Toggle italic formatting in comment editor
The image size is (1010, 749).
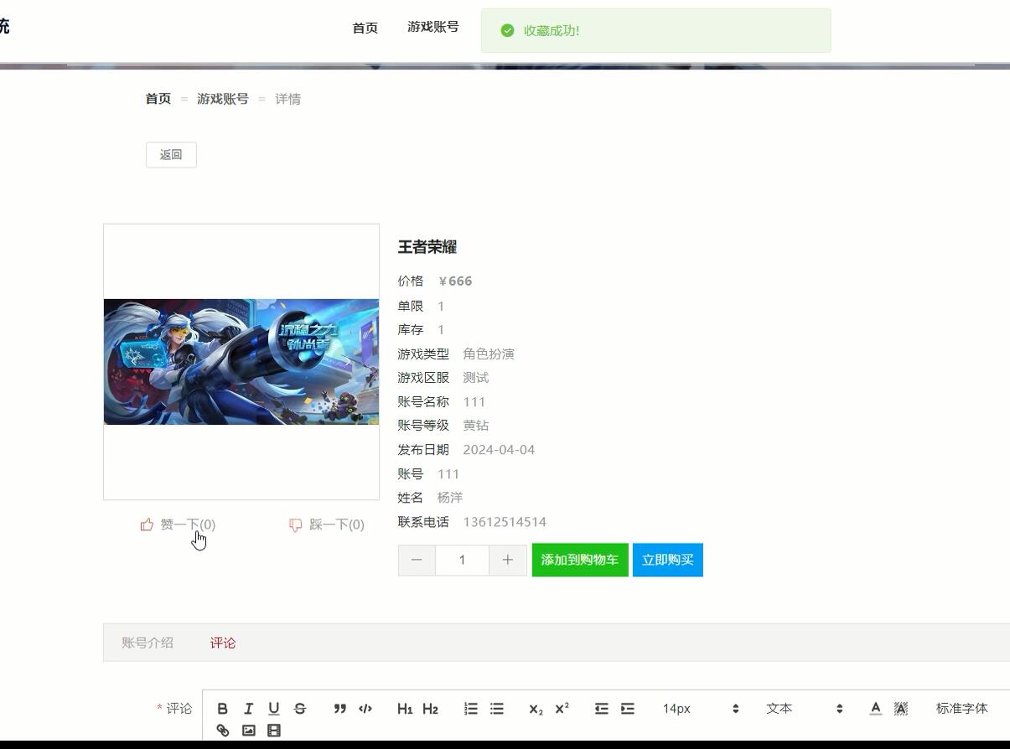248,708
